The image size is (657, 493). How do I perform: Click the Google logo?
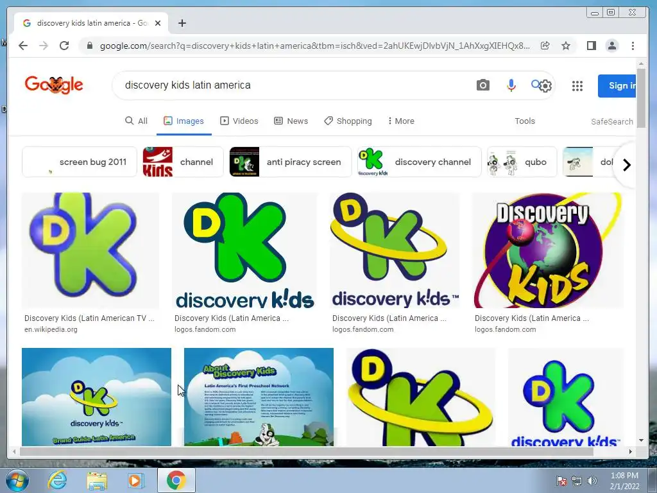(54, 85)
